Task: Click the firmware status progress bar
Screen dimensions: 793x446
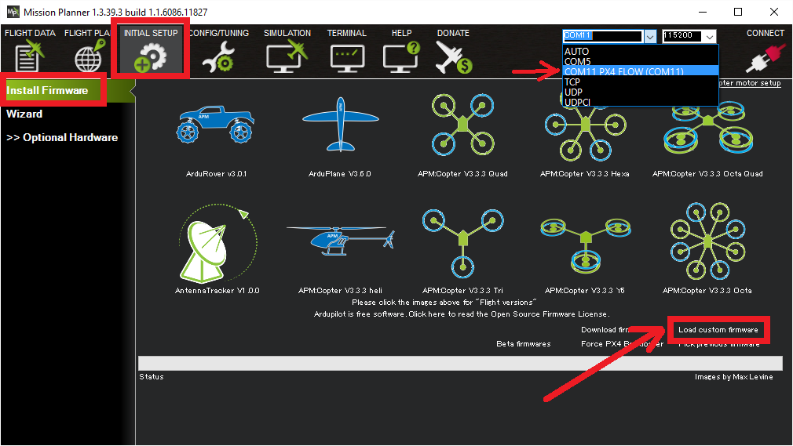Action: (460, 362)
